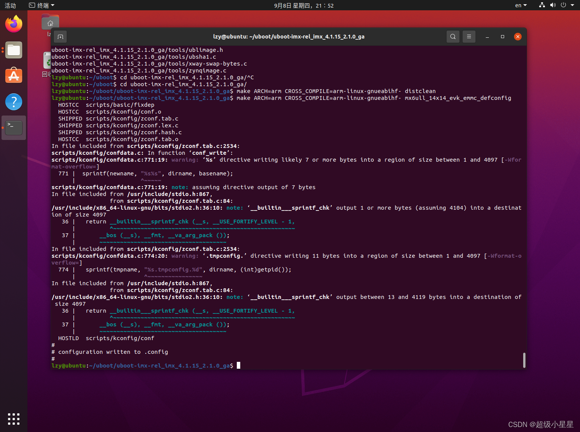The height and width of the screenshot is (432, 580).
Task: Click the 'HOSTLD scripts/kconfig/conf' line
Action: (x=106, y=338)
